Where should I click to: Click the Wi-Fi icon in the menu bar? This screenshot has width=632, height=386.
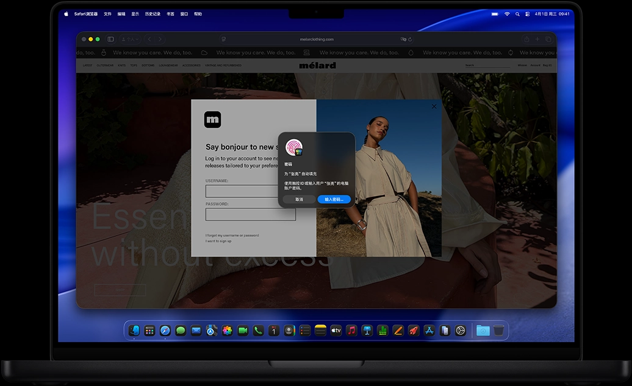507,13
